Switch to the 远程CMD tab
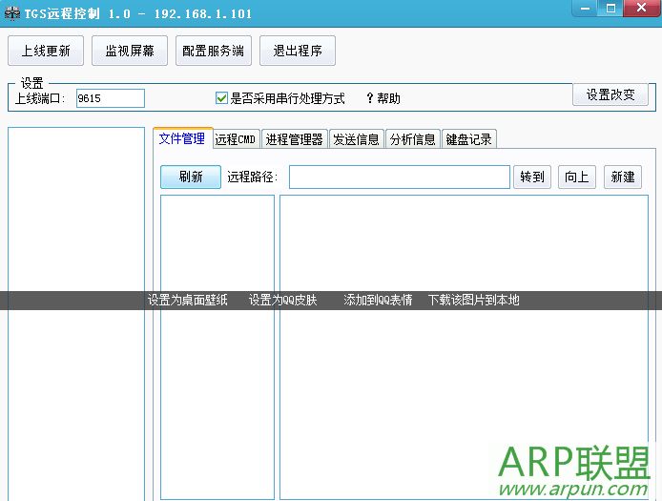 tap(236, 139)
